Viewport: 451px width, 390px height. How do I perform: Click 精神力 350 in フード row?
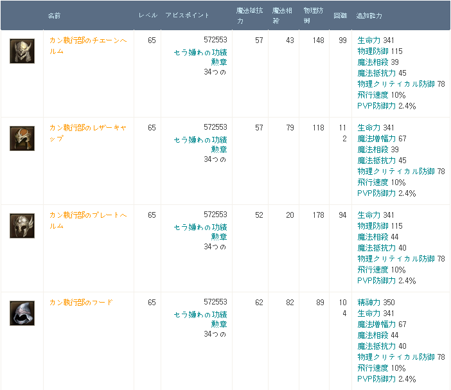(x=376, y=302)
